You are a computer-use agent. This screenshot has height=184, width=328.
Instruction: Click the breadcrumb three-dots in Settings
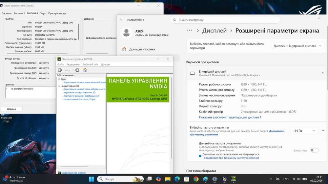pyautogui.click(x=190, y=30)
